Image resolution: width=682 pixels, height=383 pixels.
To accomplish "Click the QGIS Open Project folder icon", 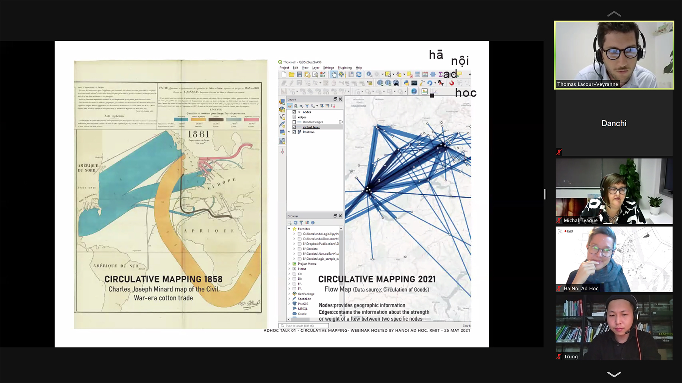I will click(x=291, y=74).
